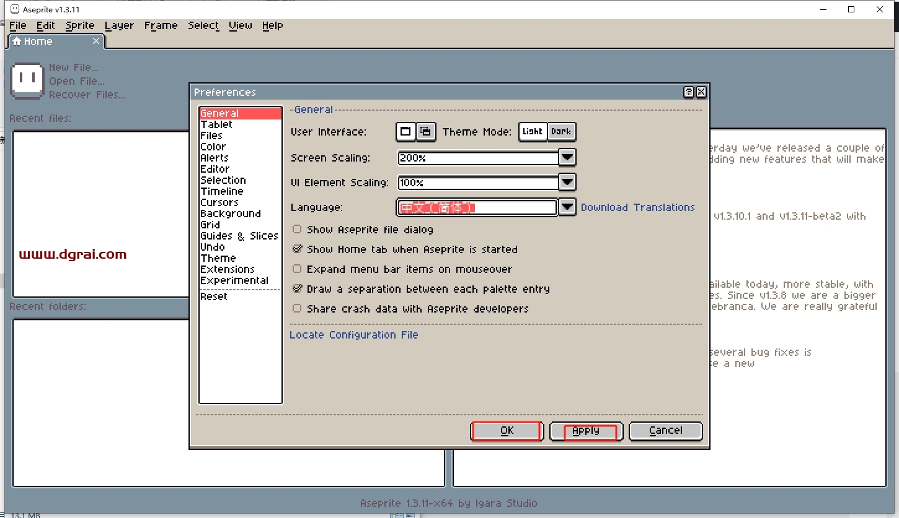
Task: Select Selection preferences section
Action: (x=240, y=180)
